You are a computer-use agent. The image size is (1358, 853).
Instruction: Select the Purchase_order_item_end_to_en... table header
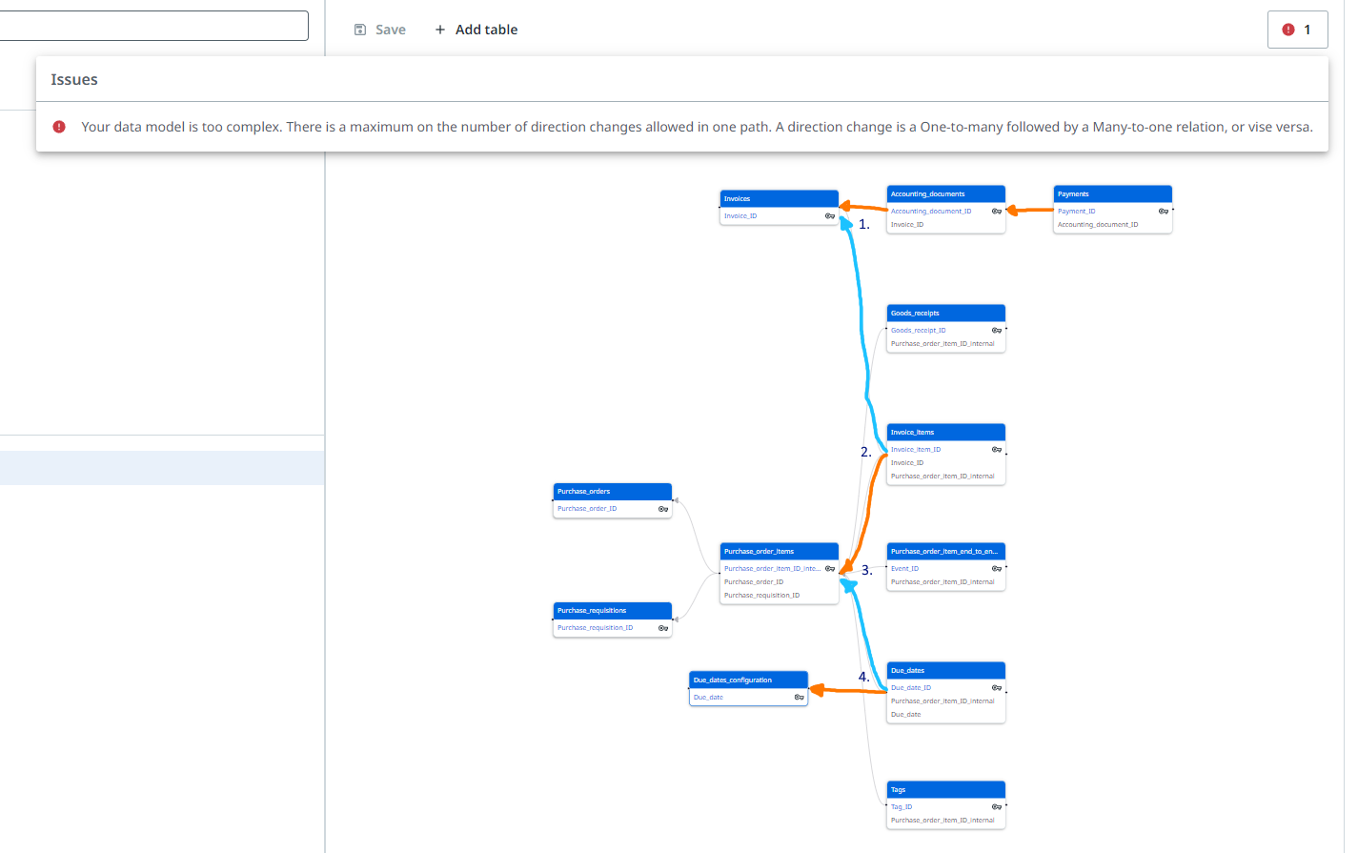coord(945,551)
